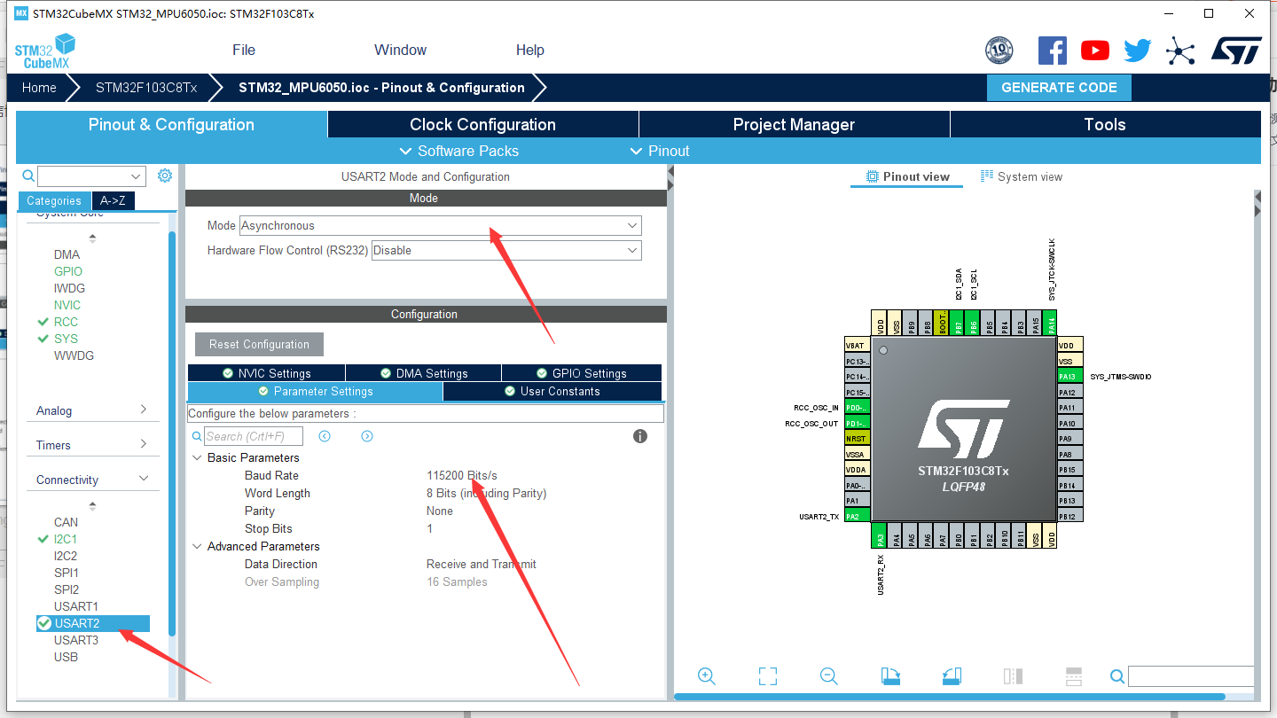Click the PA2 USART2_TX pin
The image size is (1277, 718).
point(858,516)
